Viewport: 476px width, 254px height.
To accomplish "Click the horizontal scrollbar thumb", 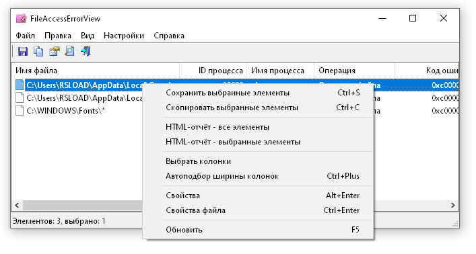I will click(x=83, y=205).
